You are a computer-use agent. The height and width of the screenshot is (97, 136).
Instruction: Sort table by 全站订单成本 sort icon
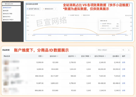pos(105,56)
